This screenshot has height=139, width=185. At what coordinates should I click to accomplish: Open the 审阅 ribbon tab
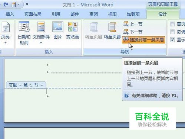pyautogui.click(x=93, y=14)
